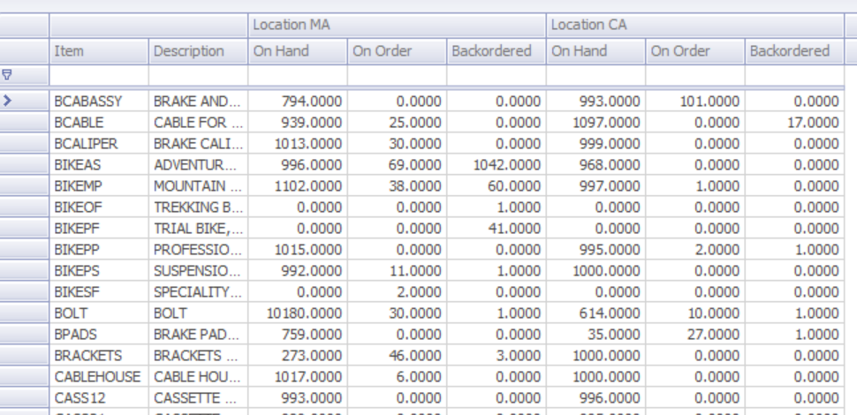Click the Description filter input cell
The height and width of the screenshot is (415, 857).
199,75
